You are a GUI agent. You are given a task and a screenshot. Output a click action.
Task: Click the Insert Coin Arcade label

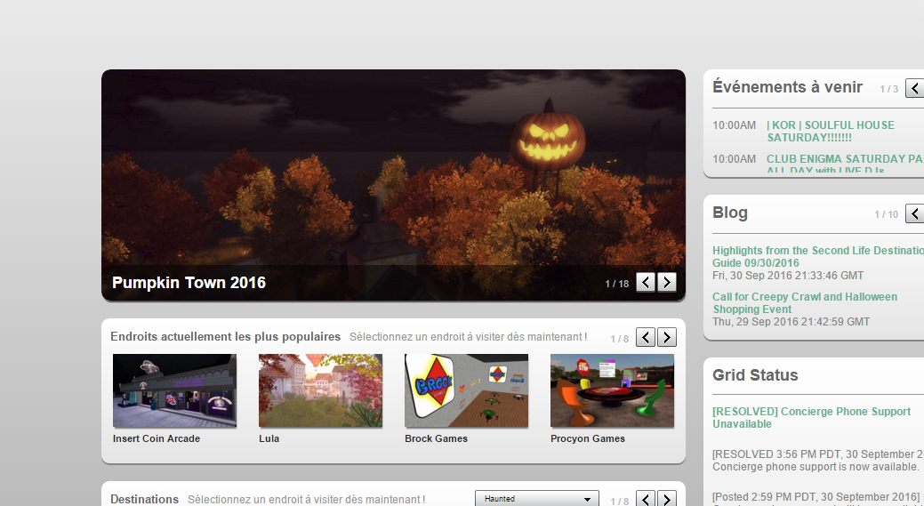[157, 438]
